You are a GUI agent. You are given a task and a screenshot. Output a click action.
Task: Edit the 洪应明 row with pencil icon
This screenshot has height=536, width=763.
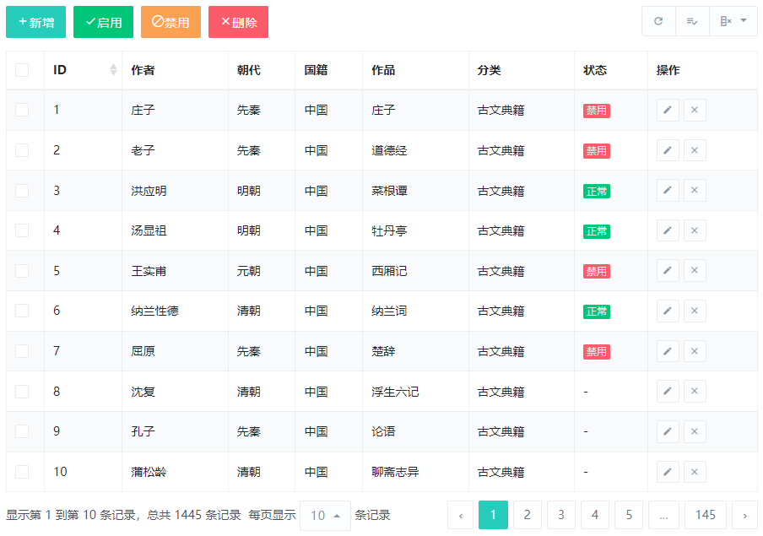pos(668,191)
